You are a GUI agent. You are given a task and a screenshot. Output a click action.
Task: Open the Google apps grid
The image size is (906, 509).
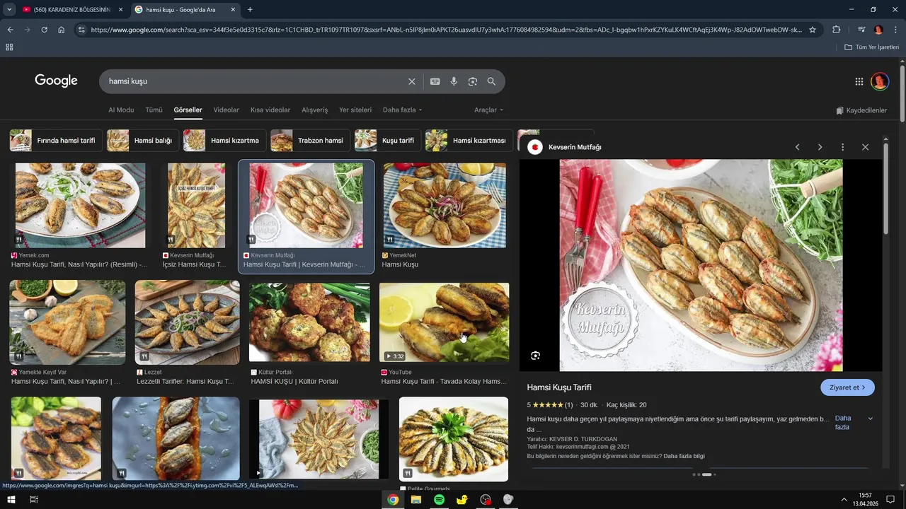(859, 81)
